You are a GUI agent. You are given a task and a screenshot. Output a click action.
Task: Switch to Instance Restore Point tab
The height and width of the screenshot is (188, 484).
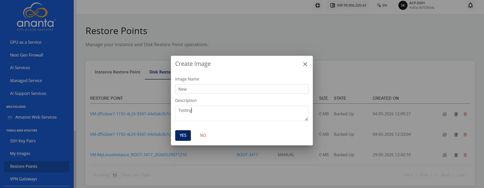(x=117, y=72)
